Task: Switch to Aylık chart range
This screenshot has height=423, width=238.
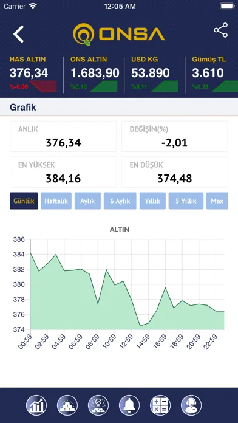Action: [x=87, y=201]
